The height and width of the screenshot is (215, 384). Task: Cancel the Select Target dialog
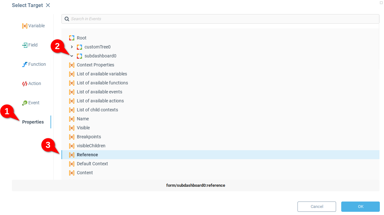pos(316,207)
